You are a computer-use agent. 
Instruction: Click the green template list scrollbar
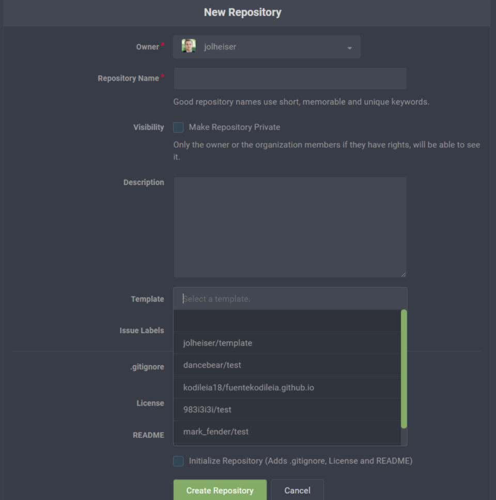tap(404, 369)
